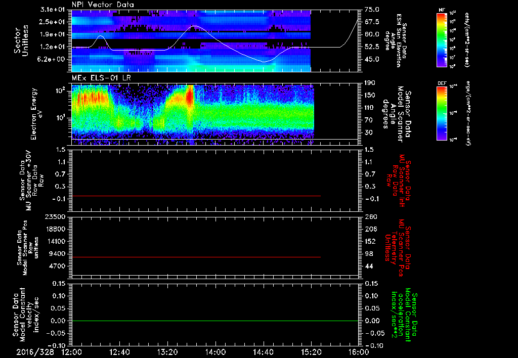Screen dimensions: 518x358
Task: Click the 150 scanner angle tick label
Action: (370, 95)
